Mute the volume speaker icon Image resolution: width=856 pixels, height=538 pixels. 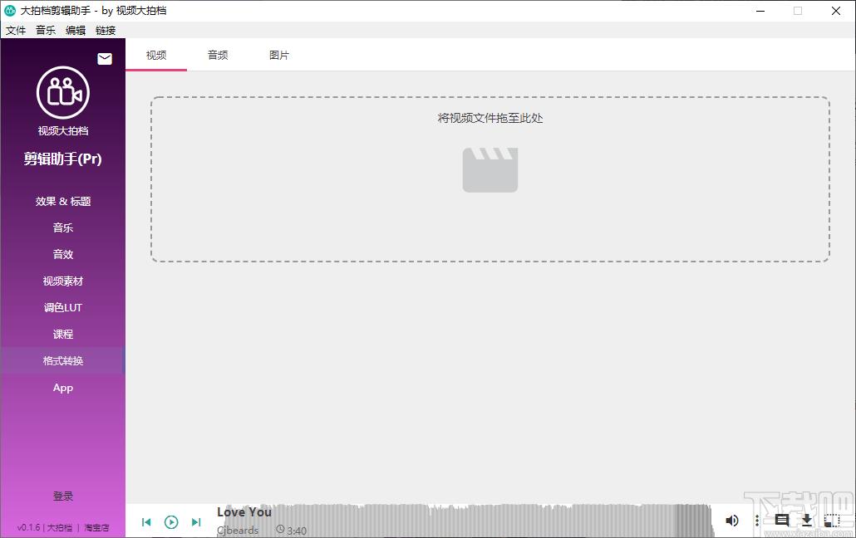coord(732,521)
